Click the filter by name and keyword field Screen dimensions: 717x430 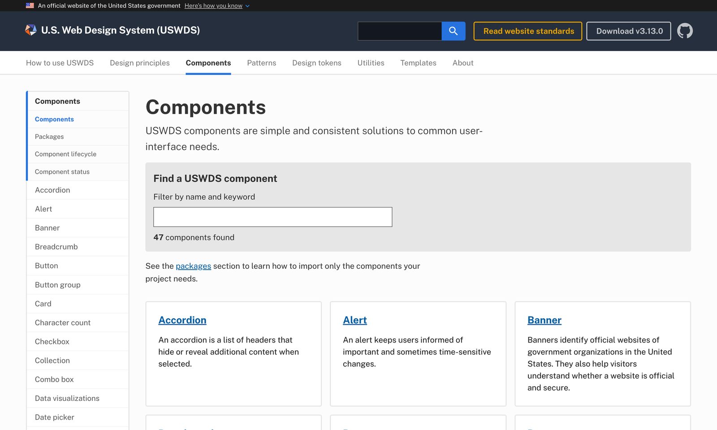point(272,217)
